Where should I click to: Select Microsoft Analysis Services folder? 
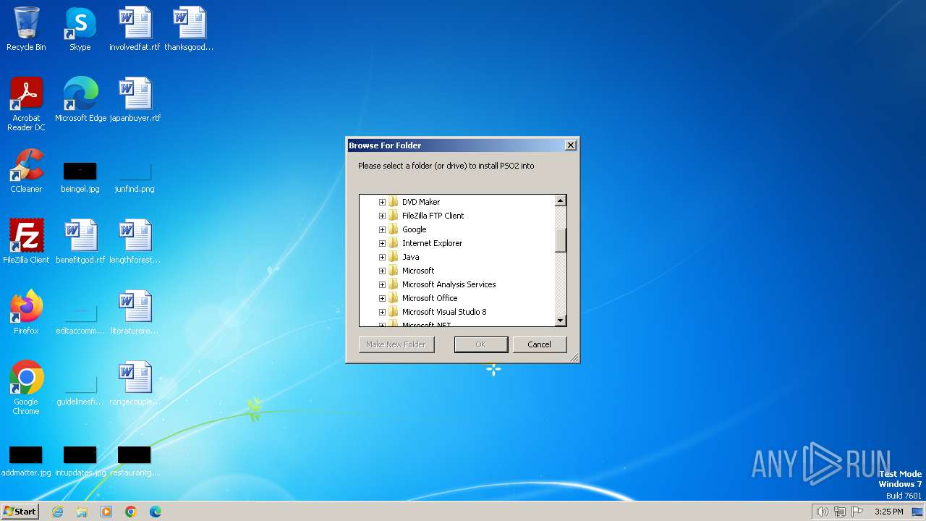click(449, 284)
